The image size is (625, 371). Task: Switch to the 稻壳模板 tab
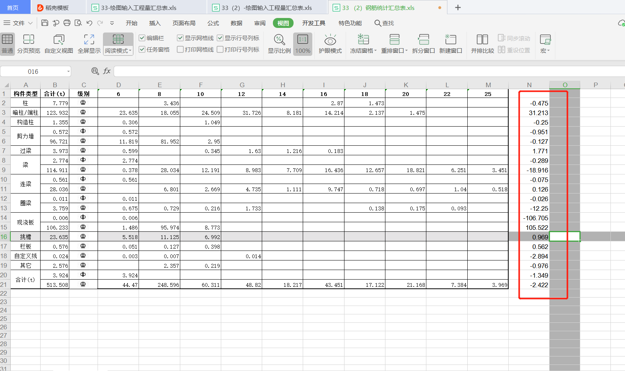point(58,8)
